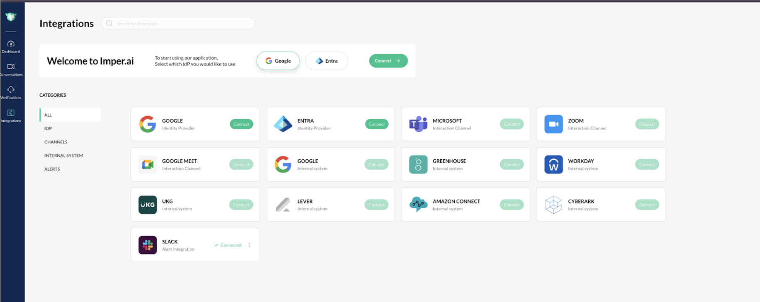Viewport: 760px width, 302px height.
Task: Click the Workday icon
Action: (x=553, y=164)
